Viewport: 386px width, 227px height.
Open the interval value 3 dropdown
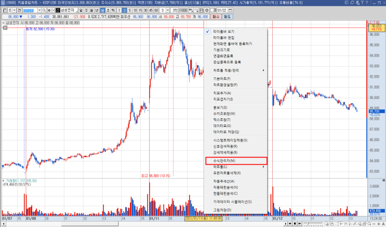coord(168,10)
